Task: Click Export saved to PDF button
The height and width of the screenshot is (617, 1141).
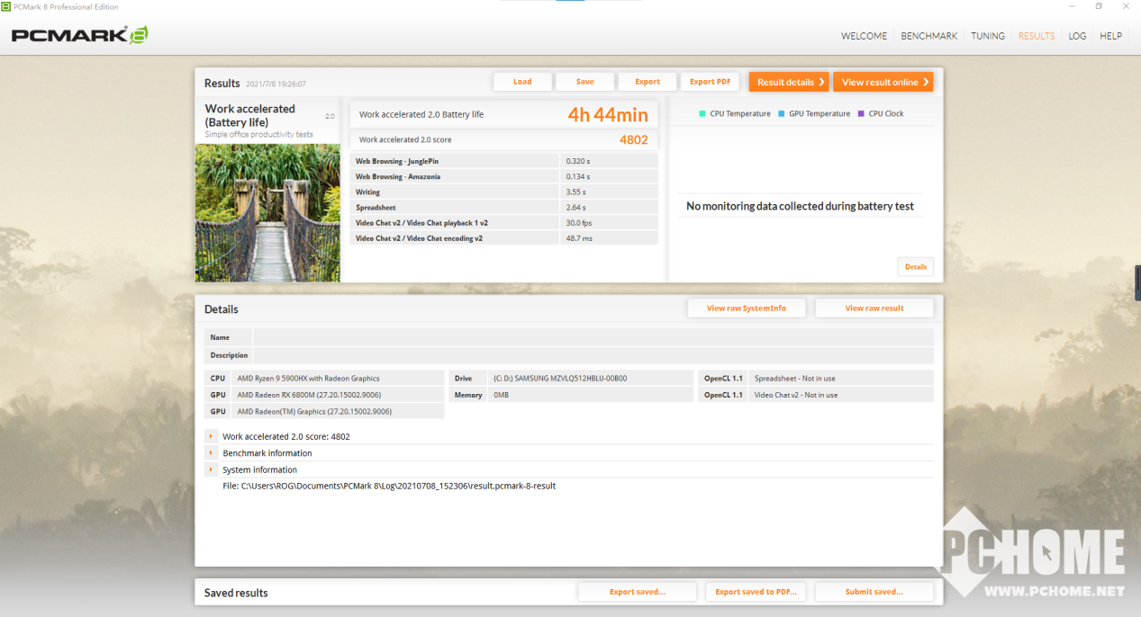Action: pos(756,592)
